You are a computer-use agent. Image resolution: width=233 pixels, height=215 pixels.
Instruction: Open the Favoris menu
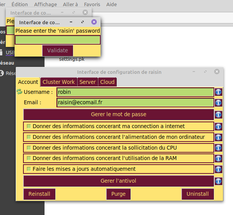[92, 4]
